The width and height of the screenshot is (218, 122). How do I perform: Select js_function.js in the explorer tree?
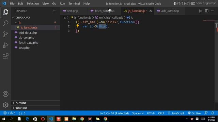29,27
